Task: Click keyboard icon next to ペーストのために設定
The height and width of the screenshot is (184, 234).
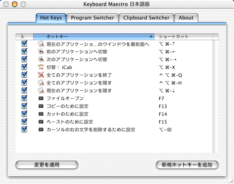Action: coord(41,122)
